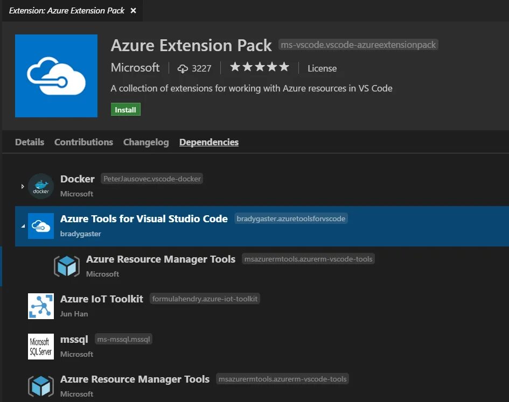This screenshot has width=509, height=402.
Task: Open the License link
Action: click(322, 68)
